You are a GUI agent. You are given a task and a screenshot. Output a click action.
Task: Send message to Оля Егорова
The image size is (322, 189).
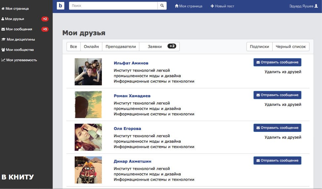point(277,128)
